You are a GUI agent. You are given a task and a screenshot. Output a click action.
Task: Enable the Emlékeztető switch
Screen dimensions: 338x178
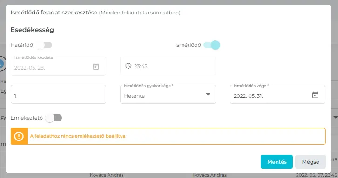pos(54,118)
